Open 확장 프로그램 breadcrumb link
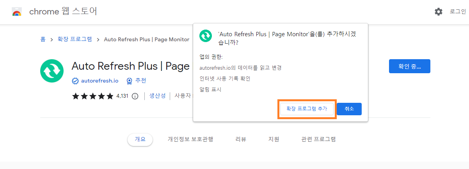 pos(75,39)
